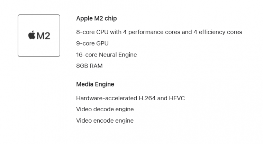Image resolution: width=263 pixels, height=144 pixels.
Task: Click the word Hardware-accelerated
Action: 107,98
